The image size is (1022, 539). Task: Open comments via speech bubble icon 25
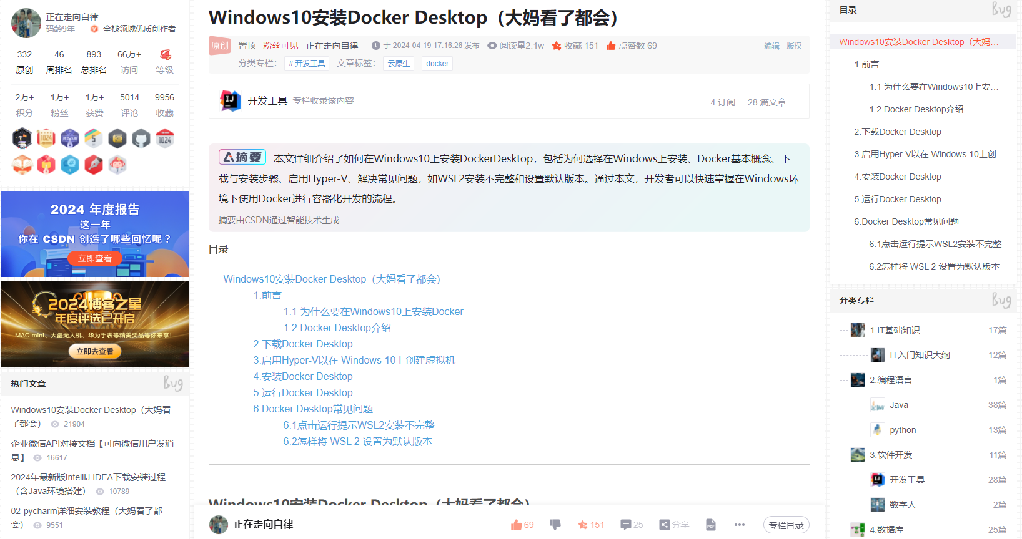tap(625, 525)
